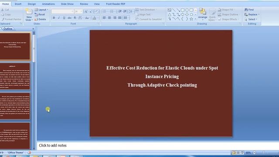Choose the arrow line shape
Screen dimensions: 279x157
[x=178, y=10]
